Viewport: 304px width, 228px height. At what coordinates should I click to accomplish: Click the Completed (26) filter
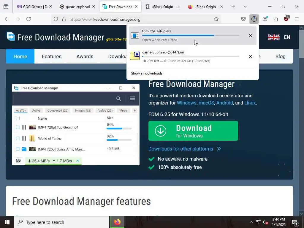tap(58, 110)
